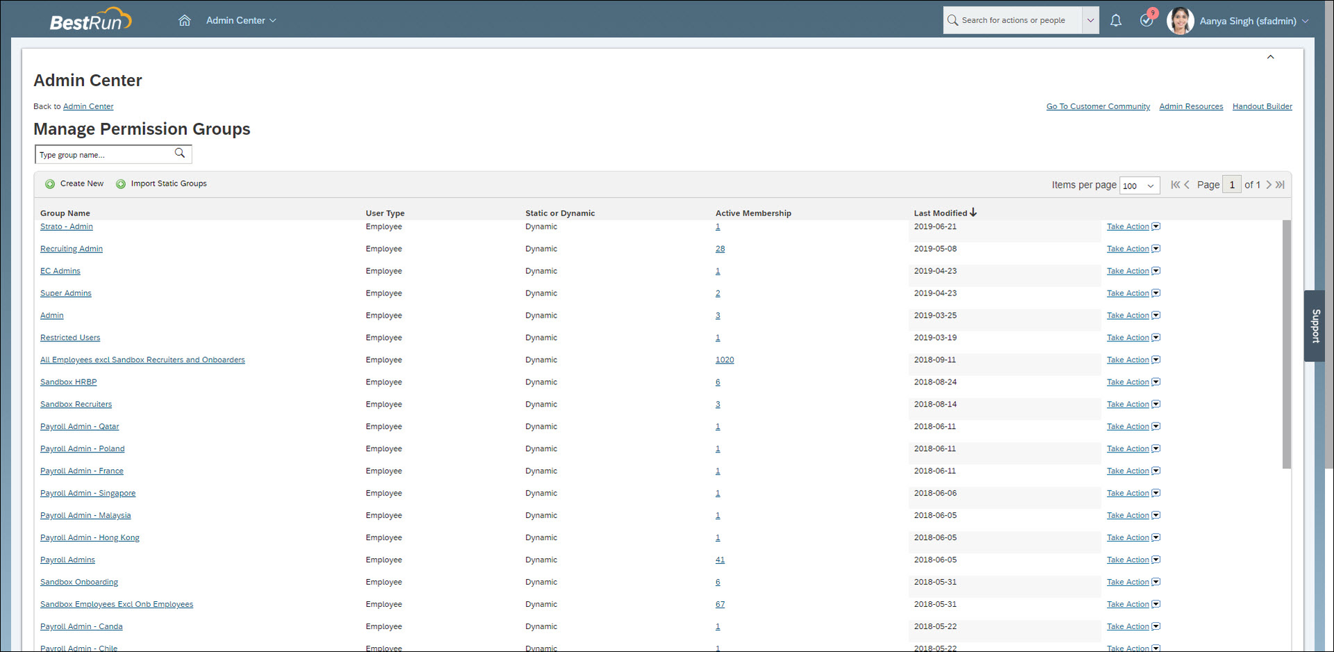Open the Support side tab

point(1315,326)
